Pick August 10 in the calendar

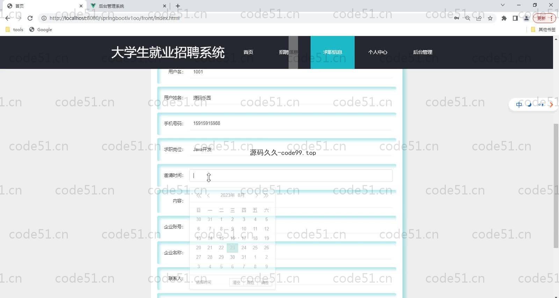[x=244, y=229]
